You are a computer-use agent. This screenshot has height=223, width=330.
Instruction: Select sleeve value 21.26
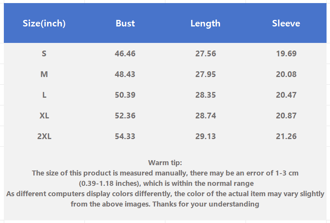click(x=286, y=136)
